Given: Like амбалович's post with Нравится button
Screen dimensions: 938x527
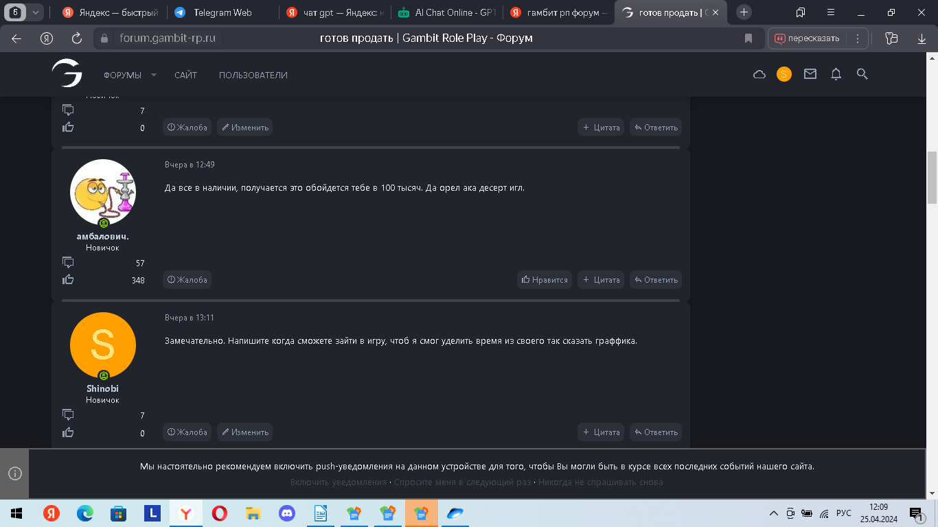Looking at the screenshot, I should 545,280.
